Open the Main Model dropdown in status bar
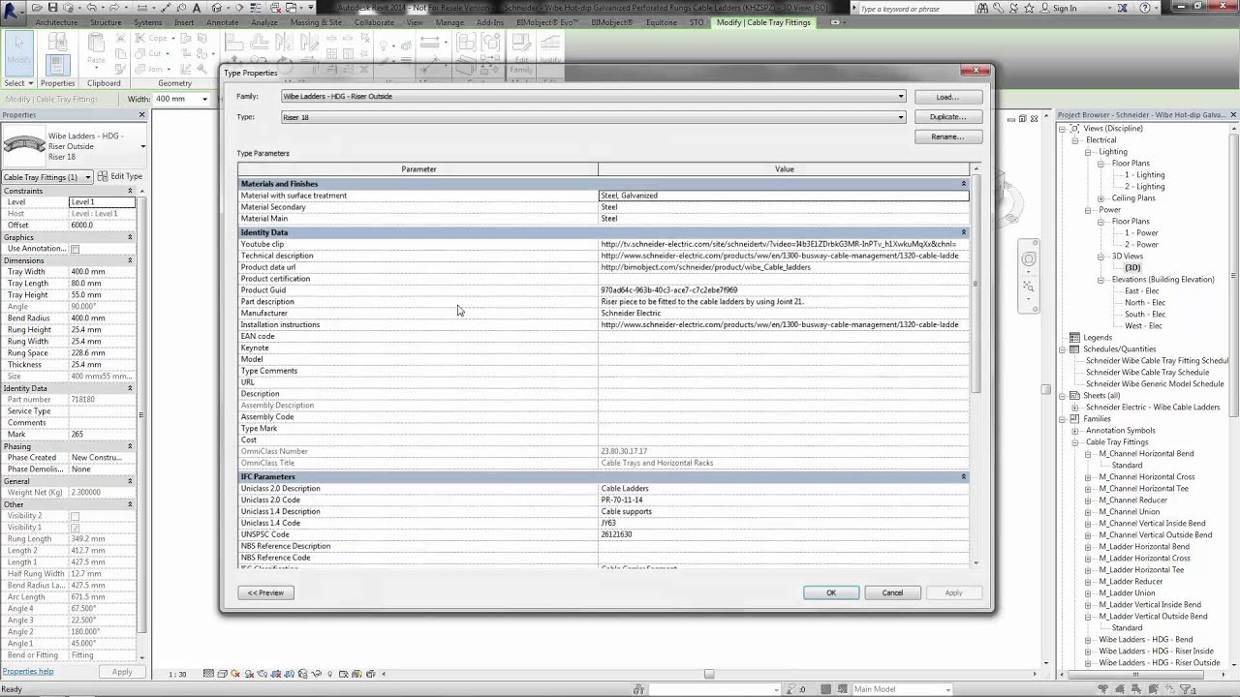The width and height of the screenshot is (1240, 697). pyautogui.click(x=947, y=689)
